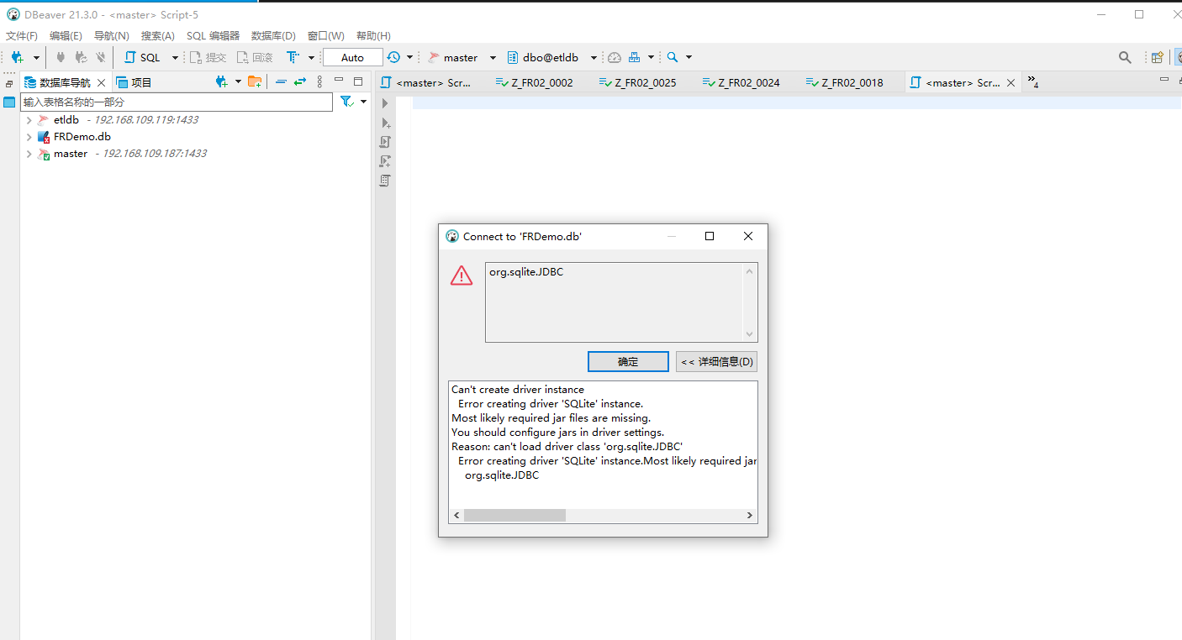Switch to the Z_FR02_0025 editor tab
The width and height of the screenshot is (1182, 640).
point(638,82)
